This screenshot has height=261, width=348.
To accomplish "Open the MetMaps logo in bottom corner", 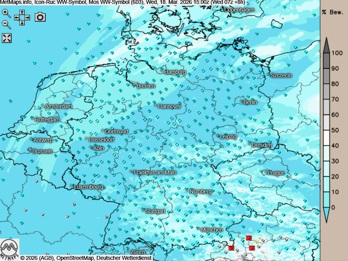I will (x=10, y=249).
